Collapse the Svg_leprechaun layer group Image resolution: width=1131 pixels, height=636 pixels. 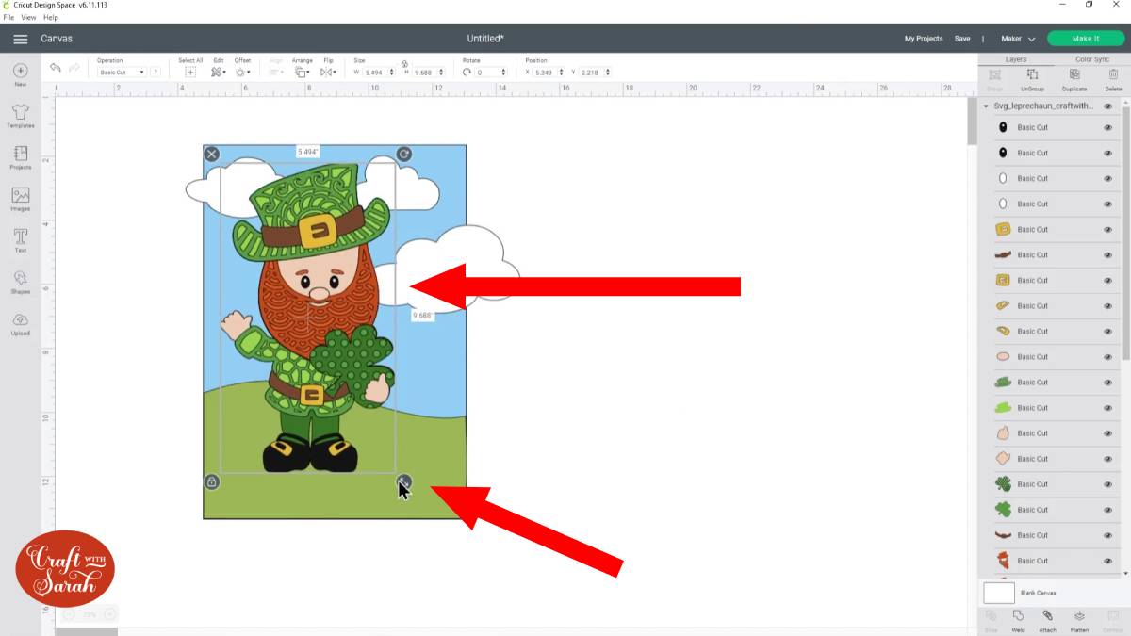(x=986, y=106)
